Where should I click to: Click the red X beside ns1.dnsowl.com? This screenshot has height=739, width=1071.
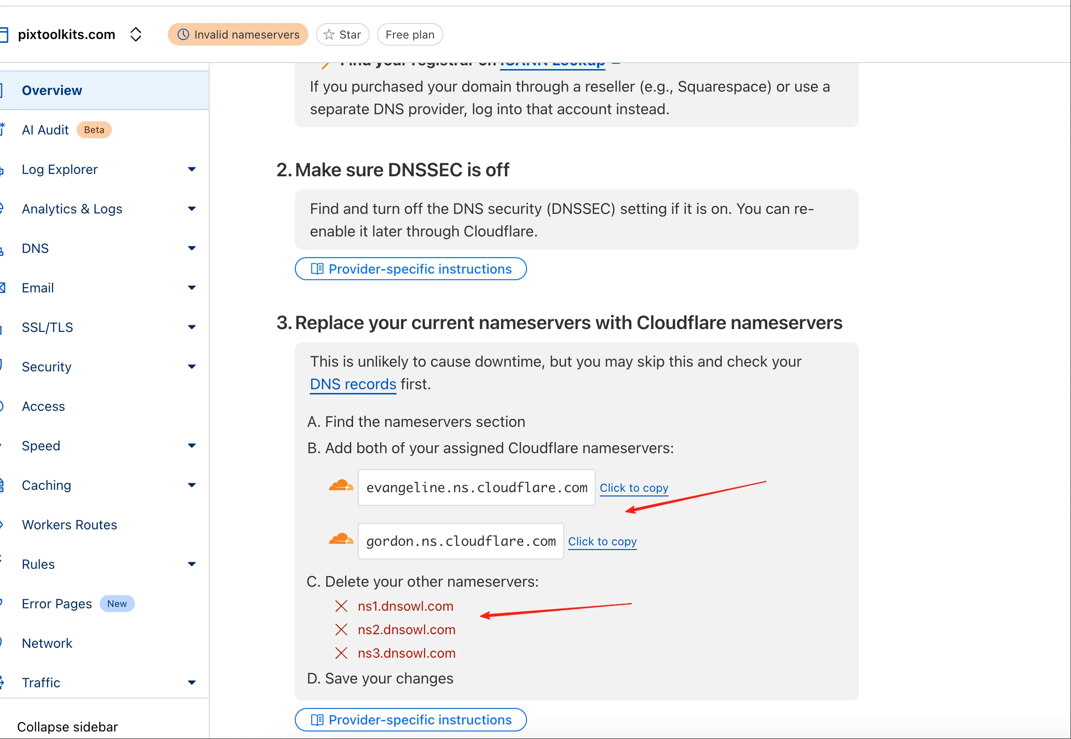tap(341, 606)
